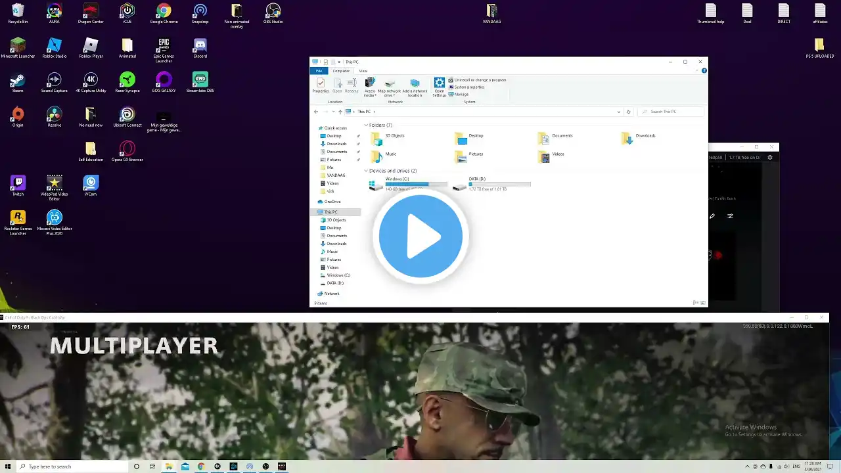Open the Recycle Bin desktop icon

click(18, 14)
